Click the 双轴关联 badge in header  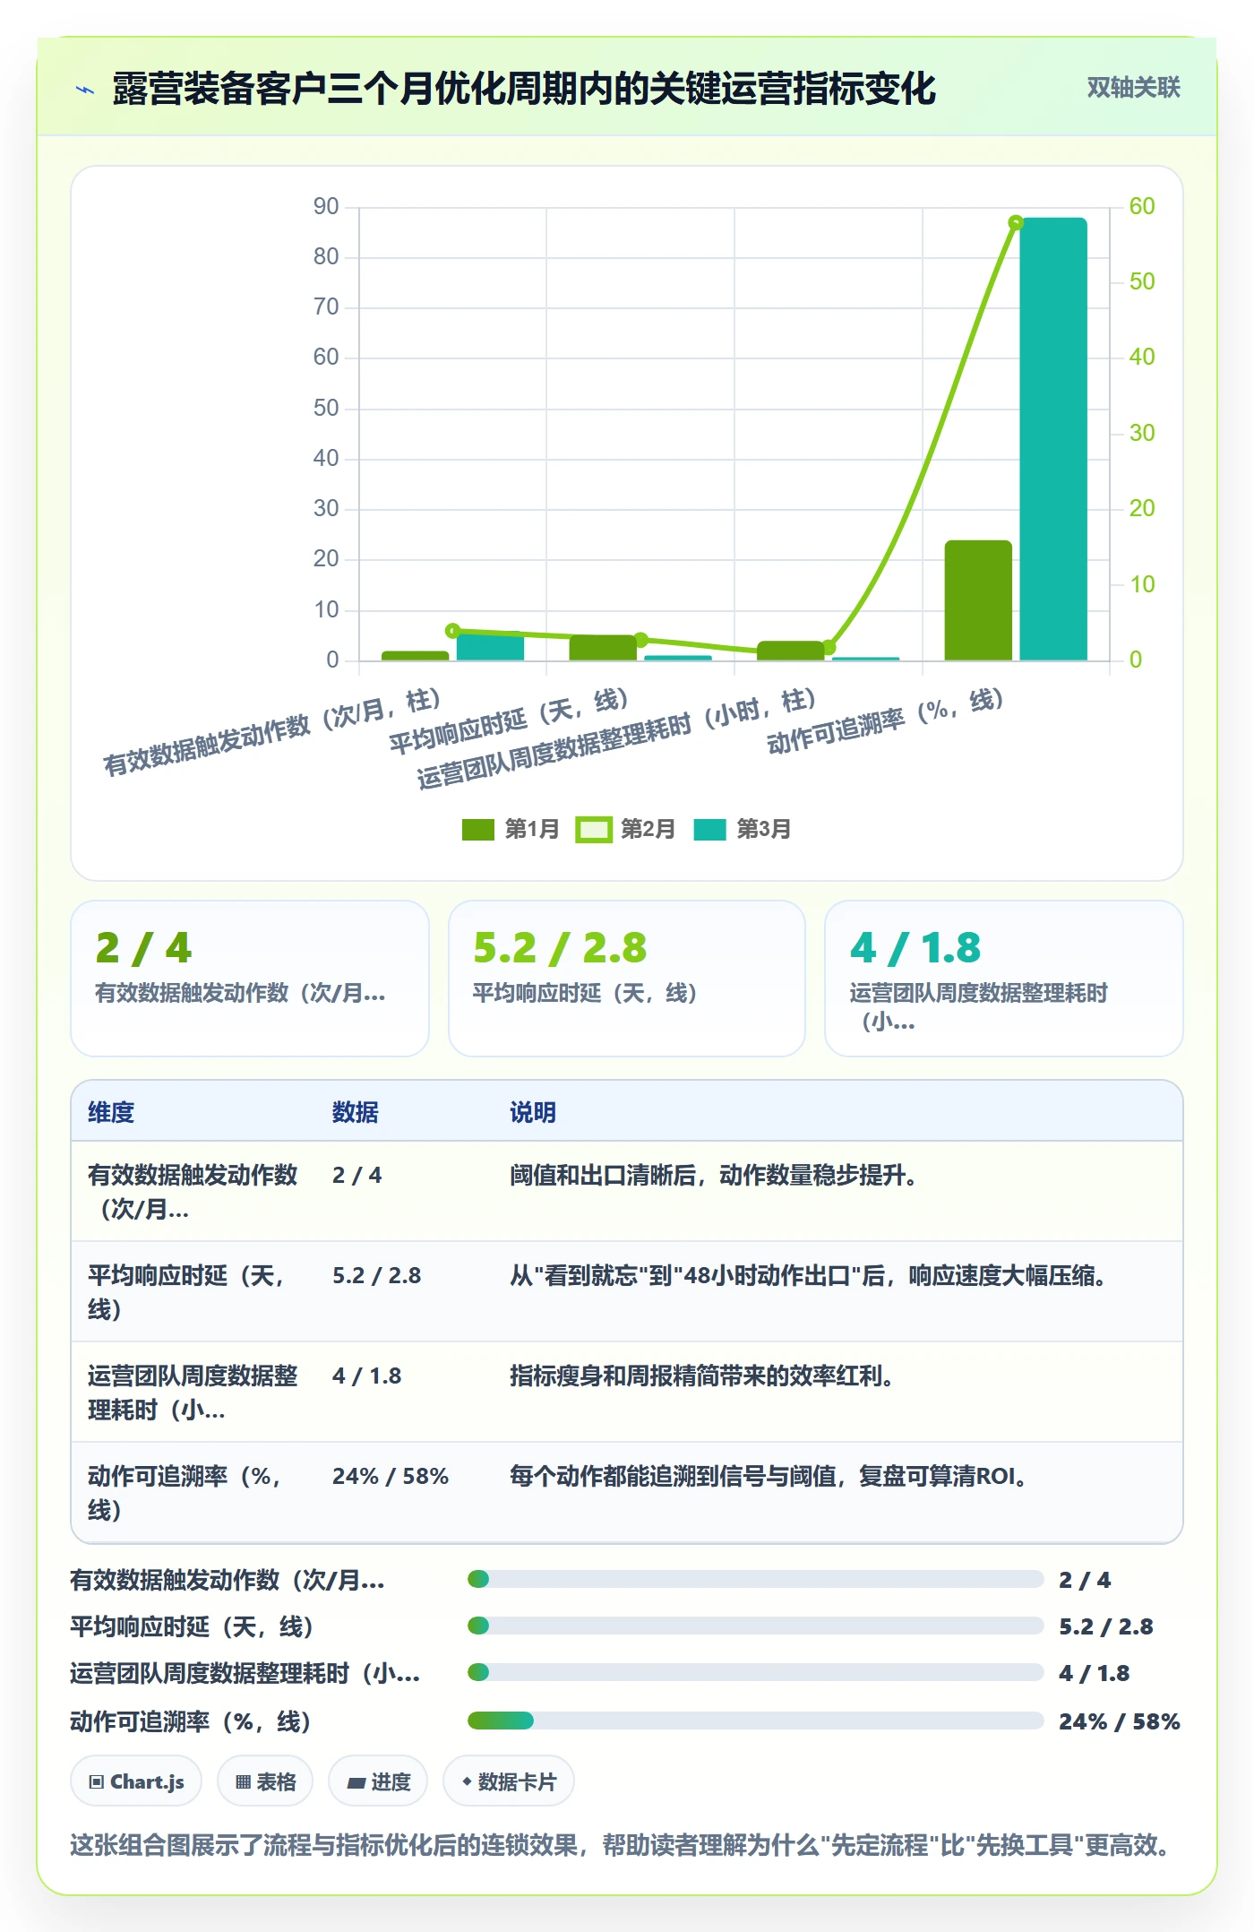tap(1133, 88)
